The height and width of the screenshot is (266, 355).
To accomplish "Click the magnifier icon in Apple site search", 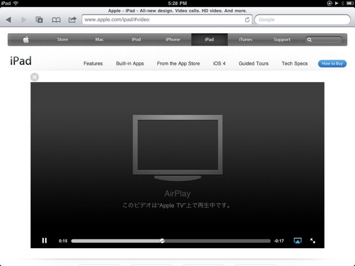I will tap(310, 40).
